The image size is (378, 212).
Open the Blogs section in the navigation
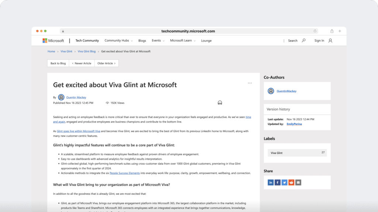tap(142, 40)
